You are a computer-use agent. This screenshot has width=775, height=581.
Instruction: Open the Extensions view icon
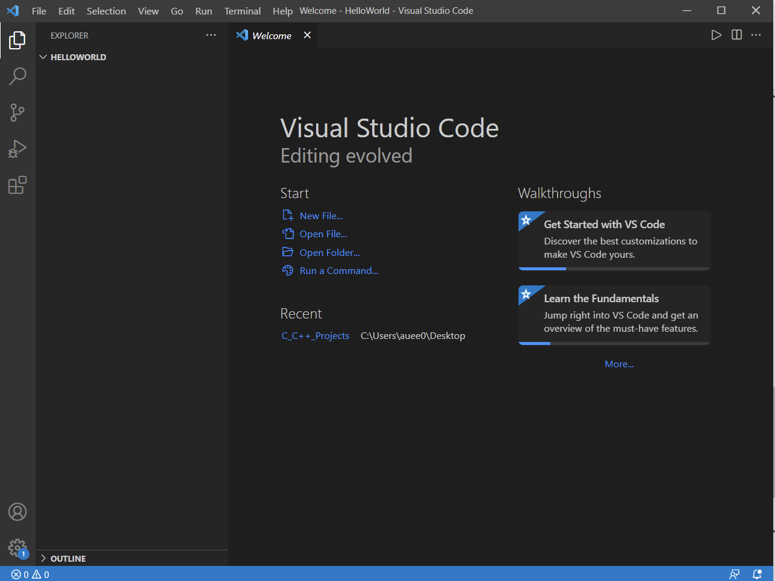(x=17, y=185)
